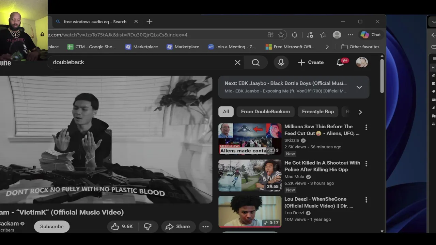Open YouTube notifications bell
The height and width of the screenshot is (245, 436).
(340, 62)
